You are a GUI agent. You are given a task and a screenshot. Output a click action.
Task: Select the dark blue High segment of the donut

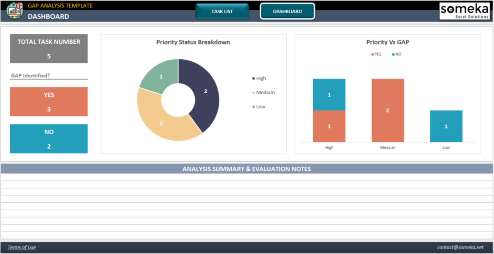[x=205, y=91]
